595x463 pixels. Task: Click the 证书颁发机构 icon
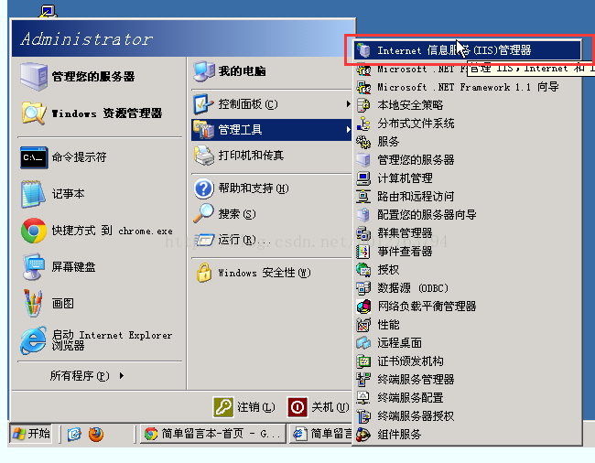(x=363, y=361)
